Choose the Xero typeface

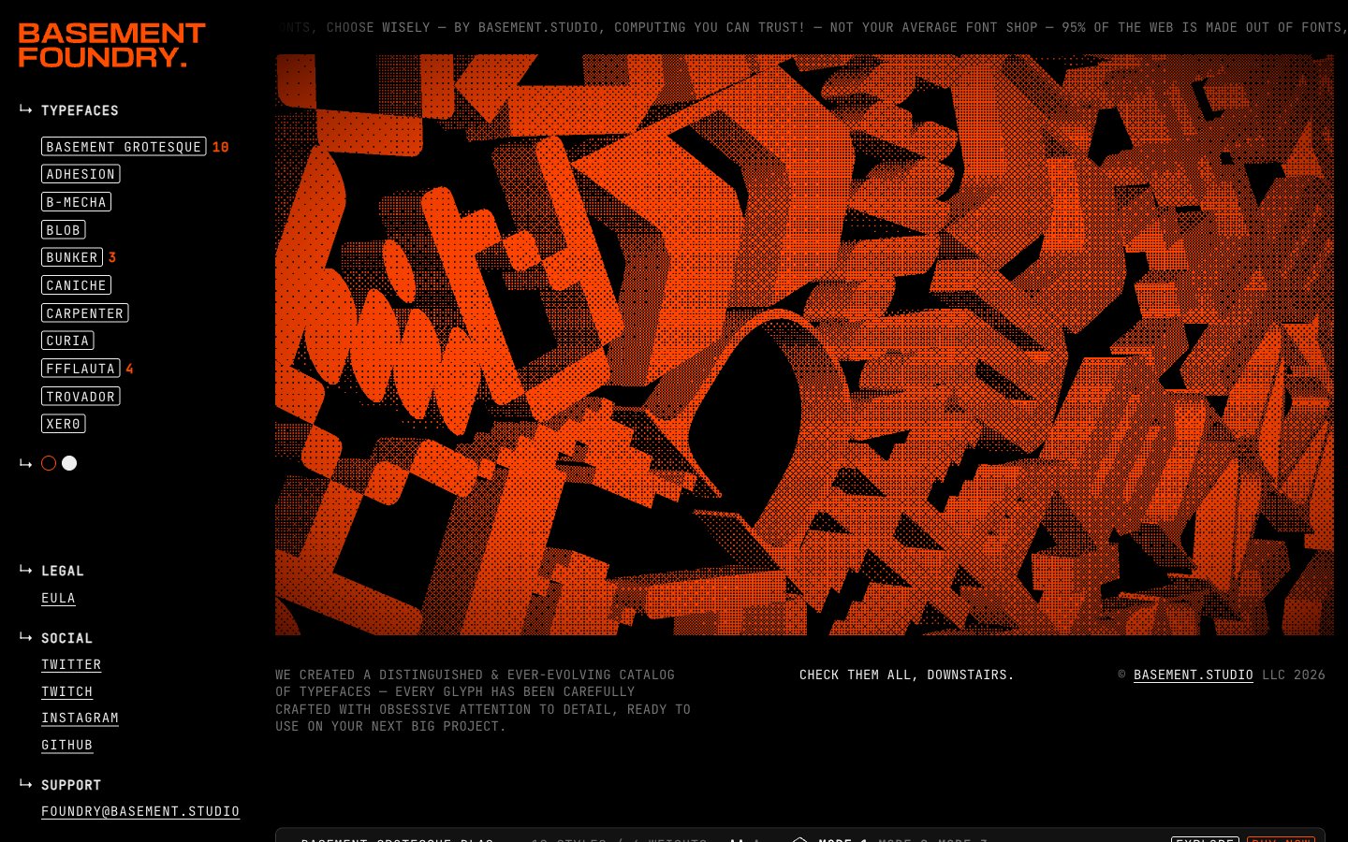[64, 424]
